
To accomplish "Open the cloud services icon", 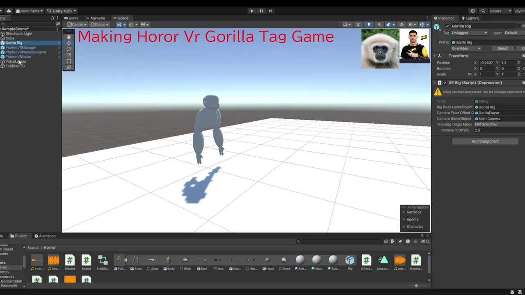I will (x=9, y=11).
